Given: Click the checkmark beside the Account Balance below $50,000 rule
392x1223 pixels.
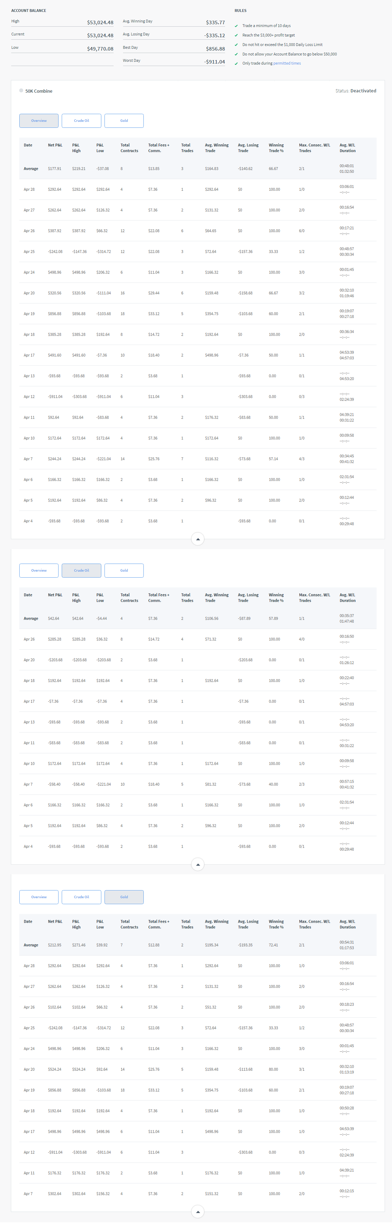Looking at the screenshot, I should (237, 54).
